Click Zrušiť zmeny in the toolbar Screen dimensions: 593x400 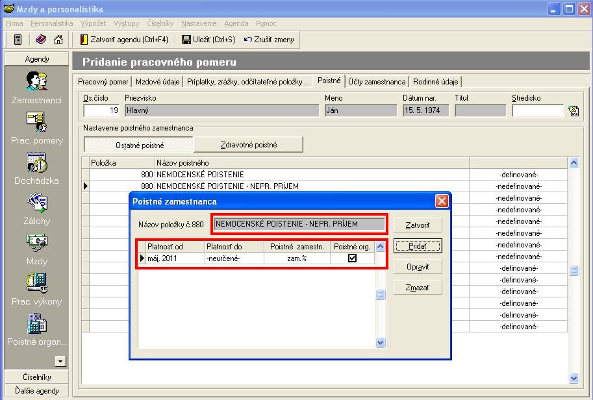click(269, 40)
